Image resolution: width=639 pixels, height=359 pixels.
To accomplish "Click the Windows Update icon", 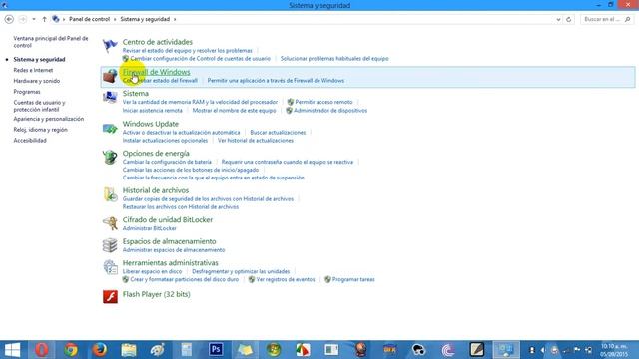I will (110, 129).
